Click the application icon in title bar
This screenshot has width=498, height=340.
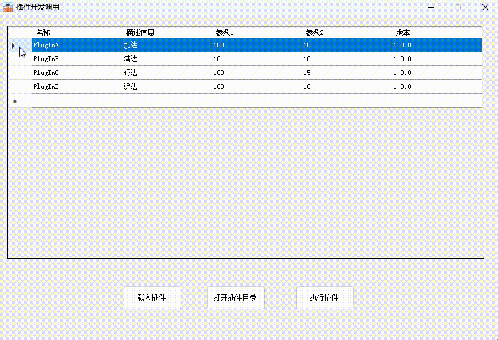click(x=8, y=7)
